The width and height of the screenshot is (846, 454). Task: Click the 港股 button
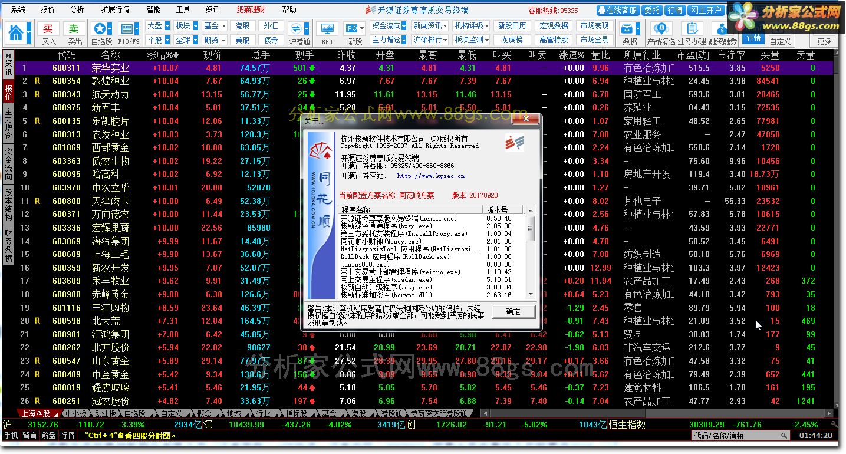242,26
